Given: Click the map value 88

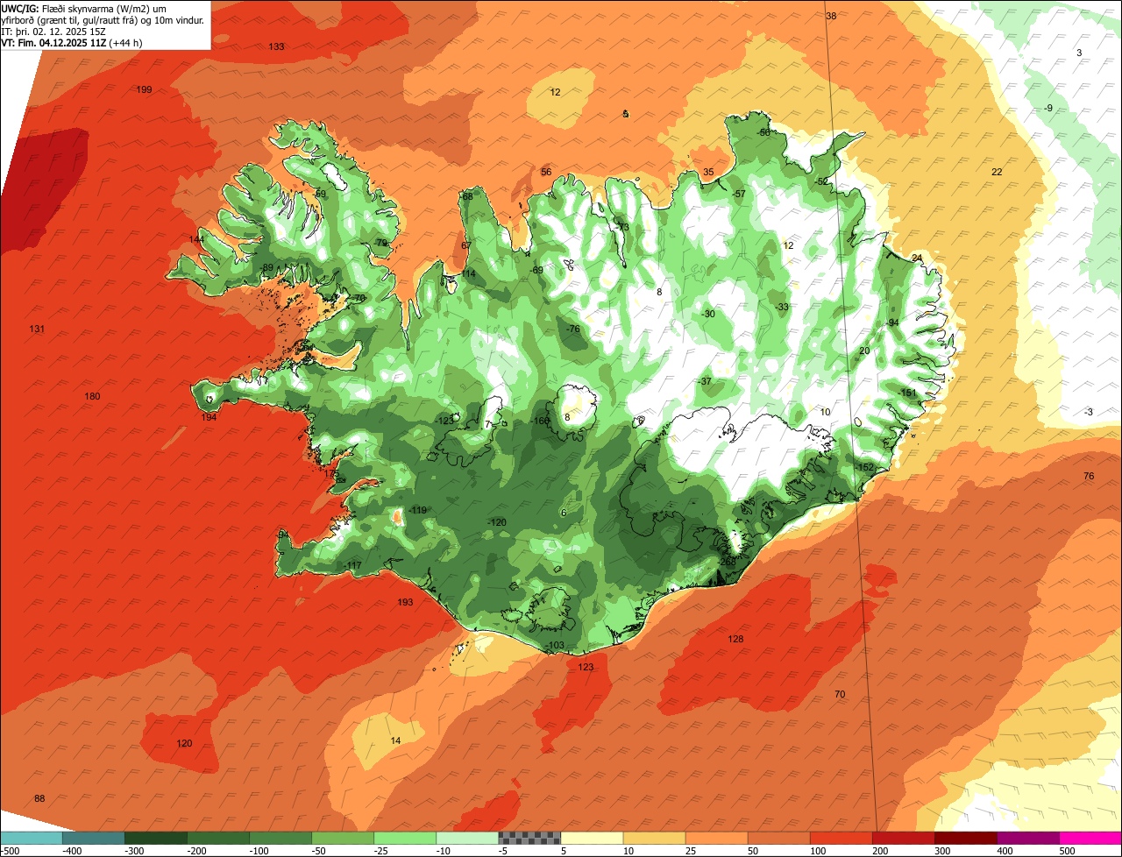Looking at the screenshot, I should [39, 798].
